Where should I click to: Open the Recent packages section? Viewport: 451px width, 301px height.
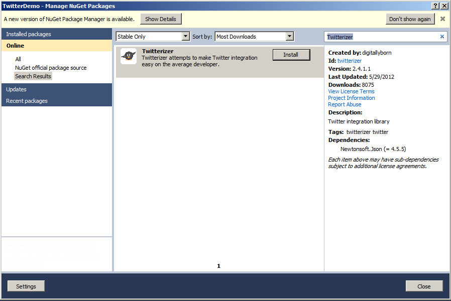click(57, 101)
